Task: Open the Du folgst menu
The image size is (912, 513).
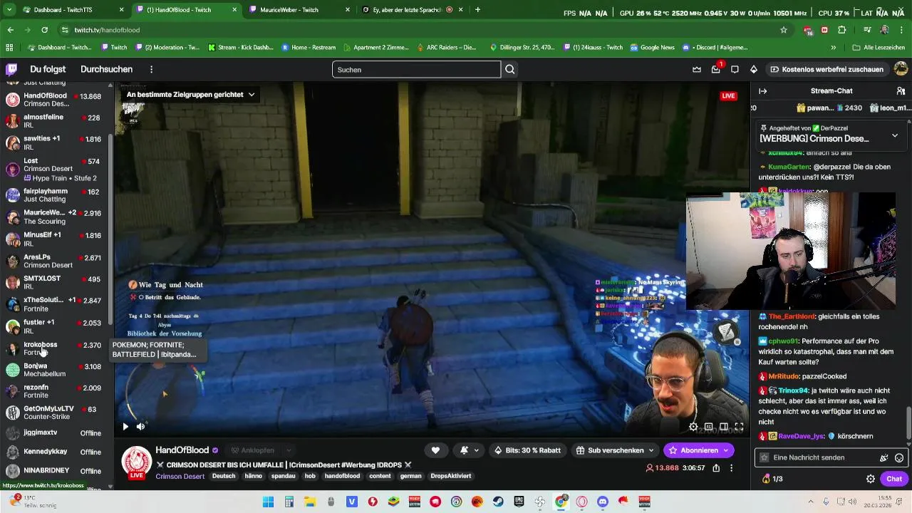Action: pos(48,69)
